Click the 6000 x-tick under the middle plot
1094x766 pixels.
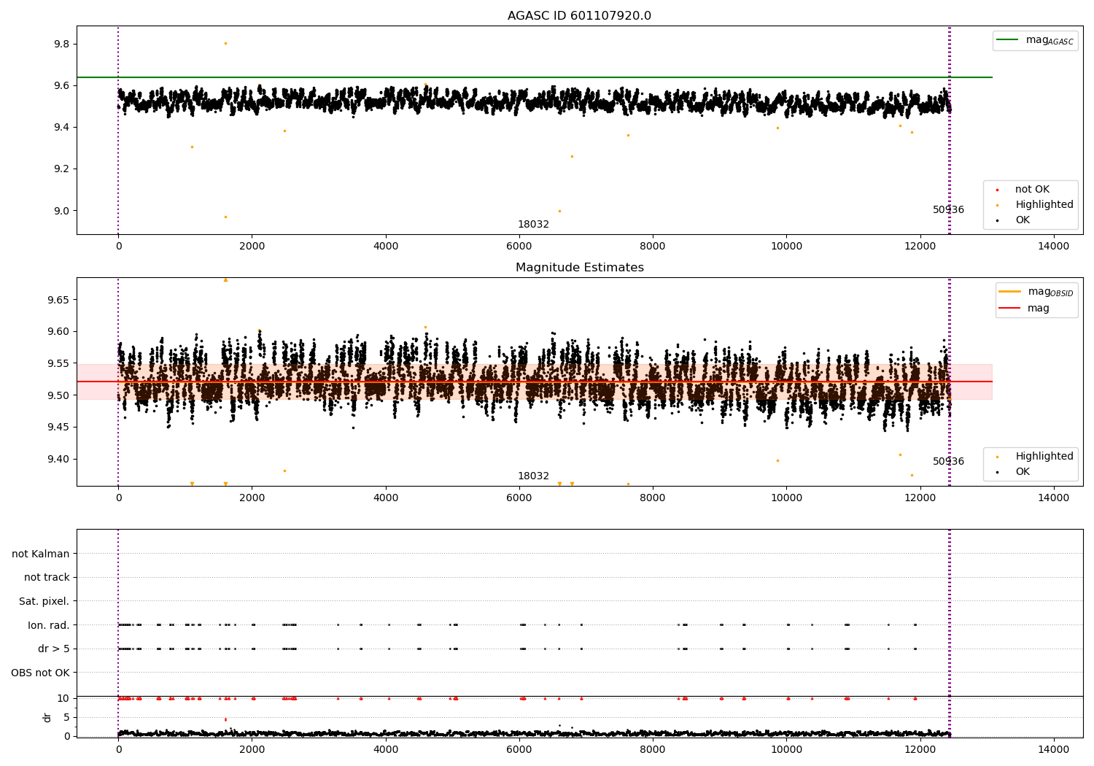(519, 498)
